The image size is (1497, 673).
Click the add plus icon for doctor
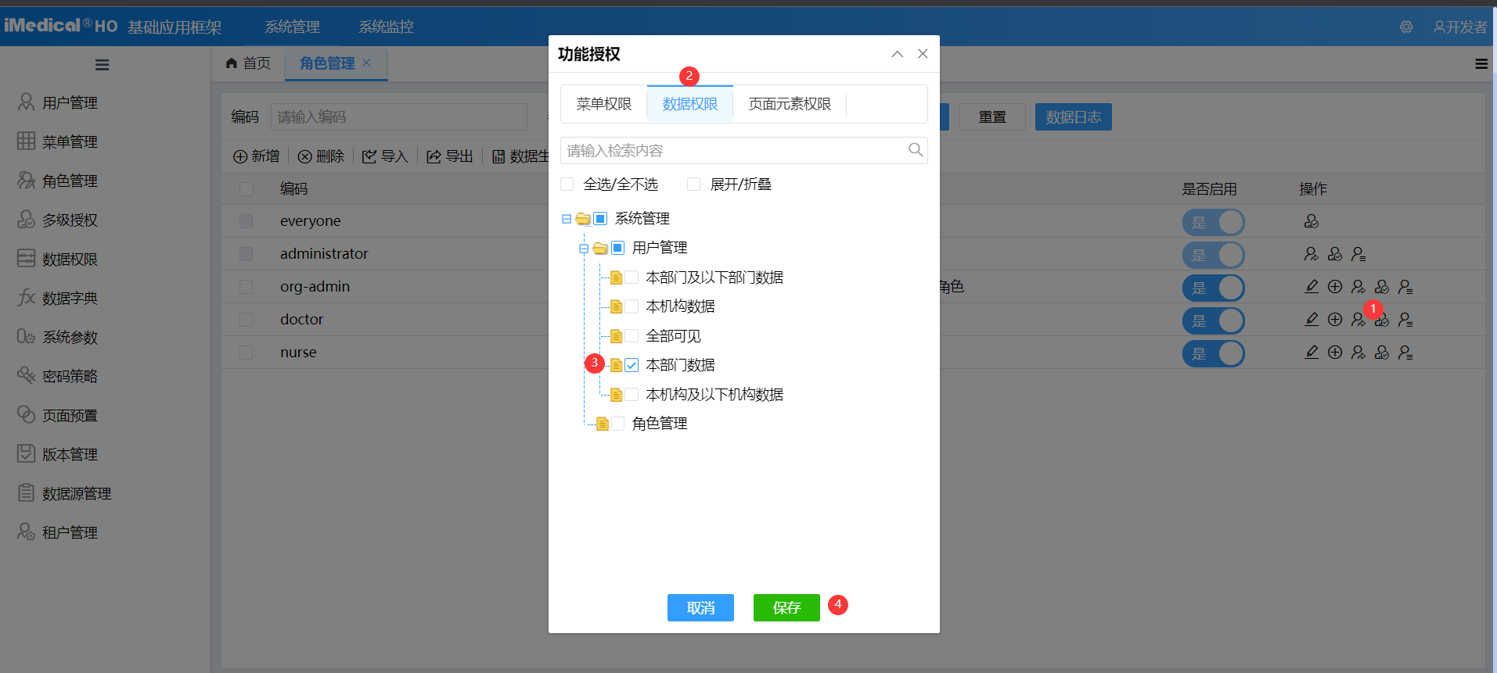(x=1335, y=320)
